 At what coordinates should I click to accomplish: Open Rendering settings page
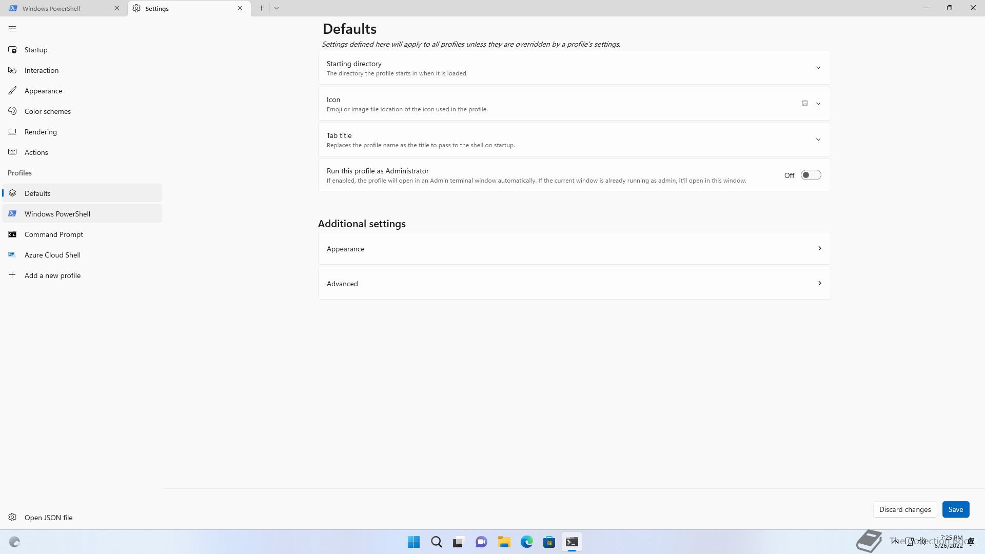click(x=82, y=132)
